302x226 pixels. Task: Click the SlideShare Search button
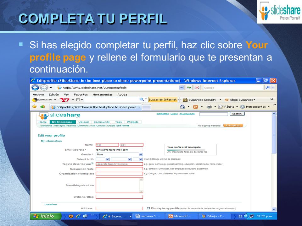(237, 114)
